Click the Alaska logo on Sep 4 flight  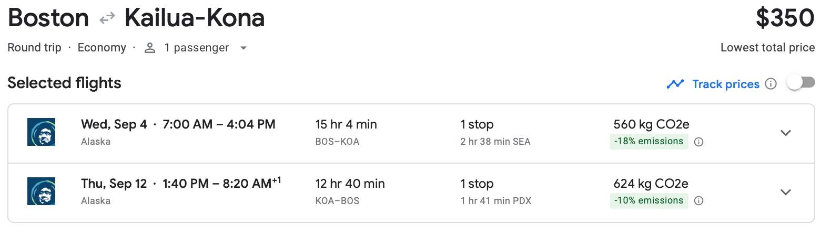coord(41,132)
